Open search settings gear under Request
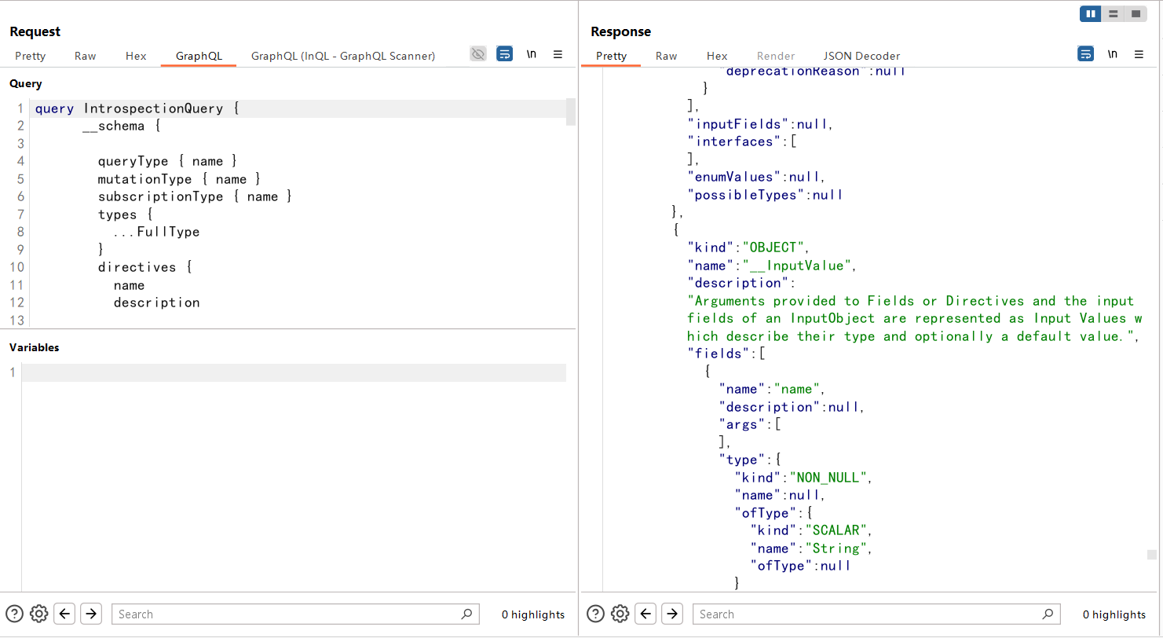The image size is (1163, 638). (x=39, y=614)
